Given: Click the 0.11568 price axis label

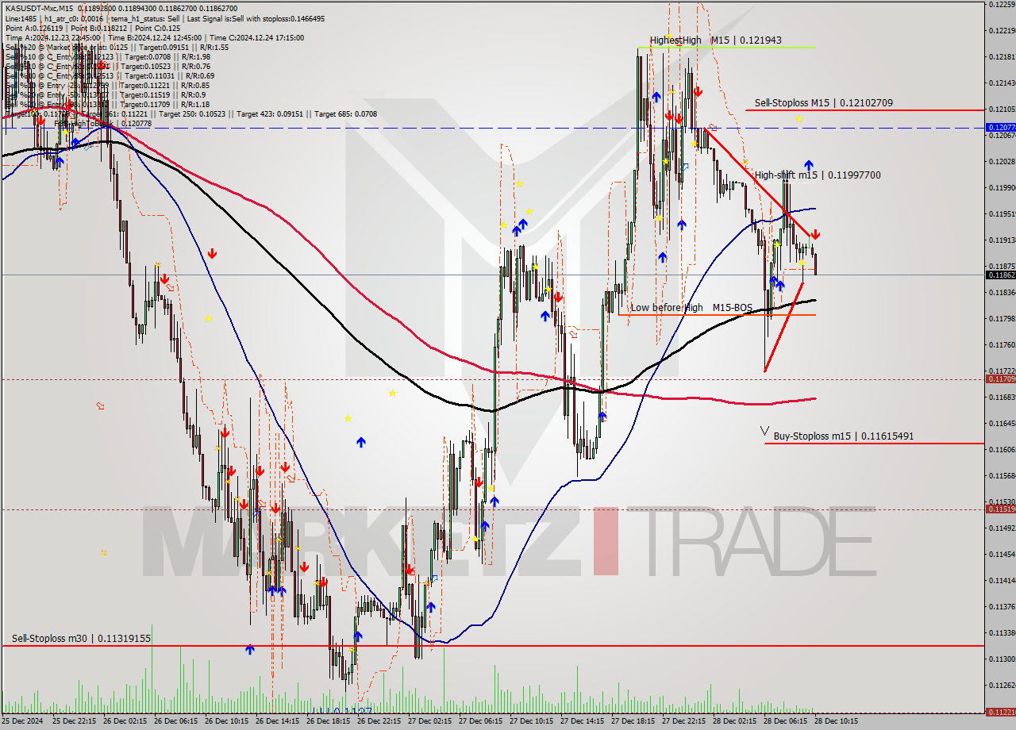Looking at the screenshot, I should [1002, 475].
